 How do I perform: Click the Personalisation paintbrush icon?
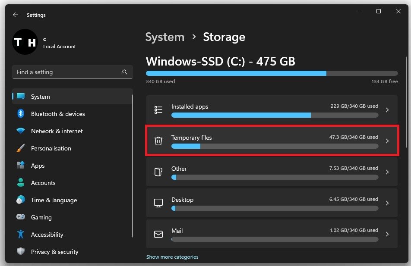point(21,148)
